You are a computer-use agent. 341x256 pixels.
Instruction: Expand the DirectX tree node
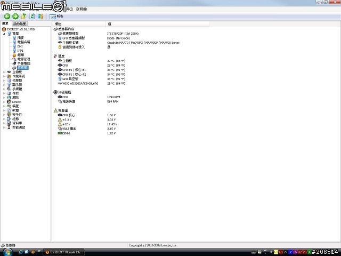point(4,102)
